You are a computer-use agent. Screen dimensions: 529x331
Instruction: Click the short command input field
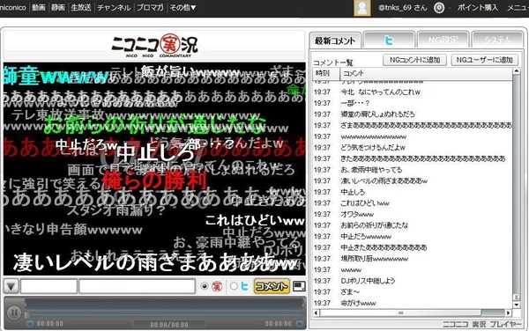click(48, 286)
